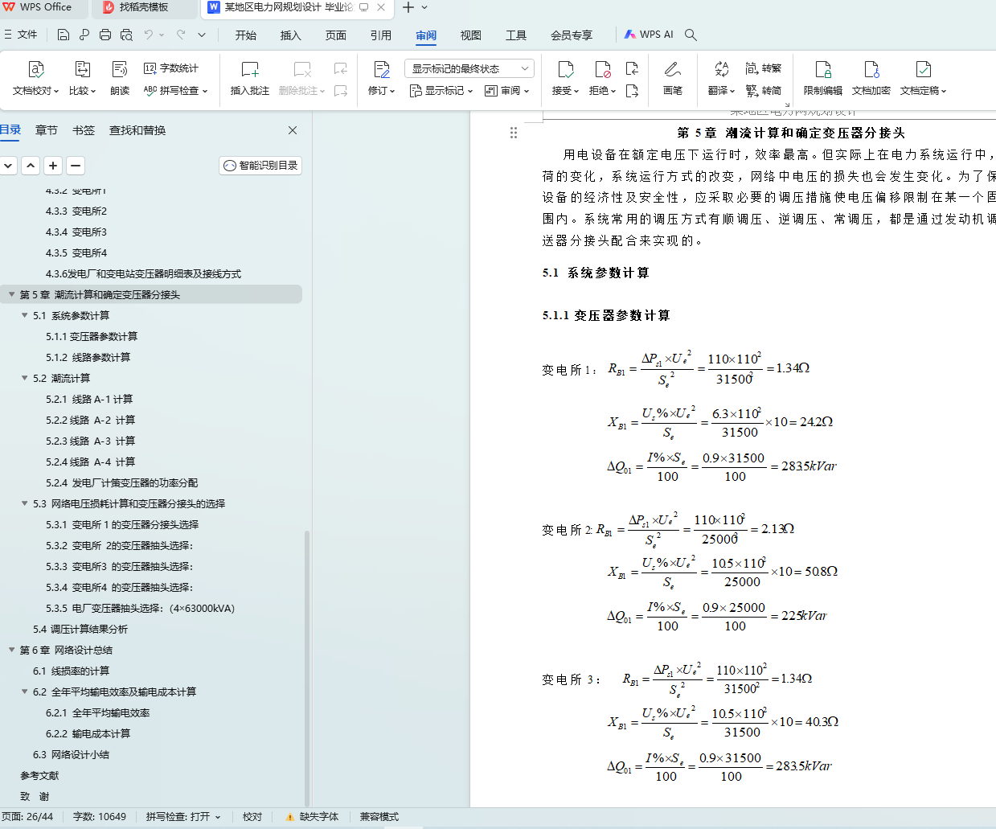Click 缺失字体 warning in status bar
Viewport: 996px width, 829px height.
tap(313, 817)
